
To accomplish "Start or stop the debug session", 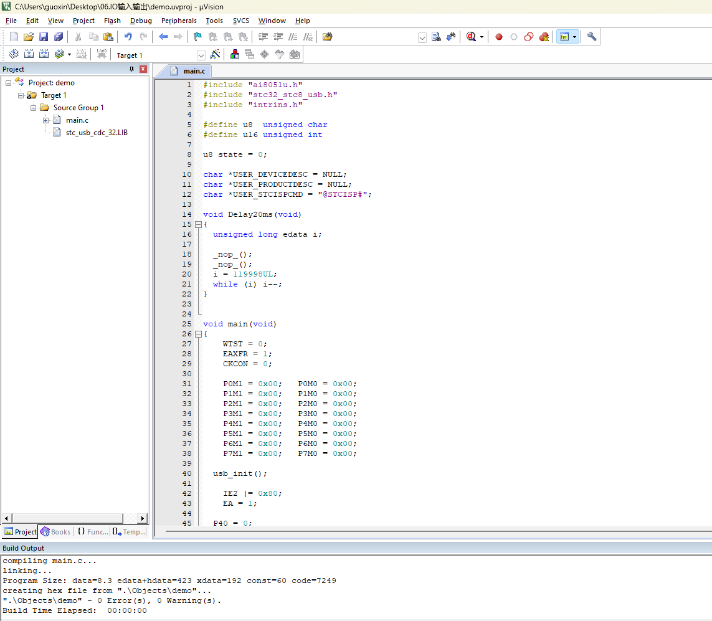I will (x=471, y=37).
